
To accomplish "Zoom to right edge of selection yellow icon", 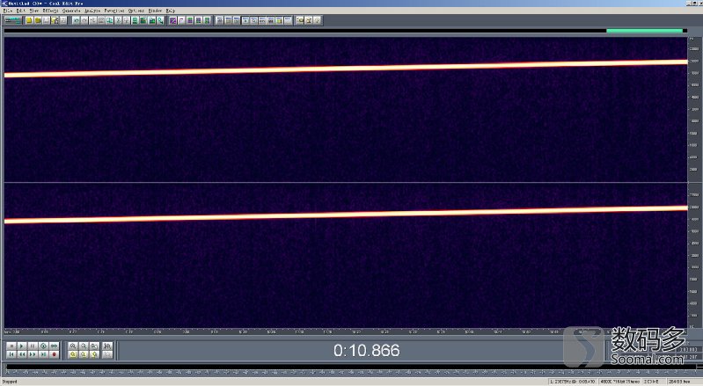I will 94,354.
